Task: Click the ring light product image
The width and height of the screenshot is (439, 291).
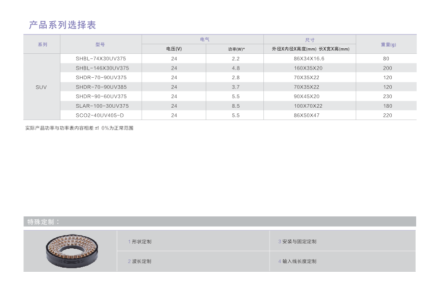Action: click(x=72, y=251)
